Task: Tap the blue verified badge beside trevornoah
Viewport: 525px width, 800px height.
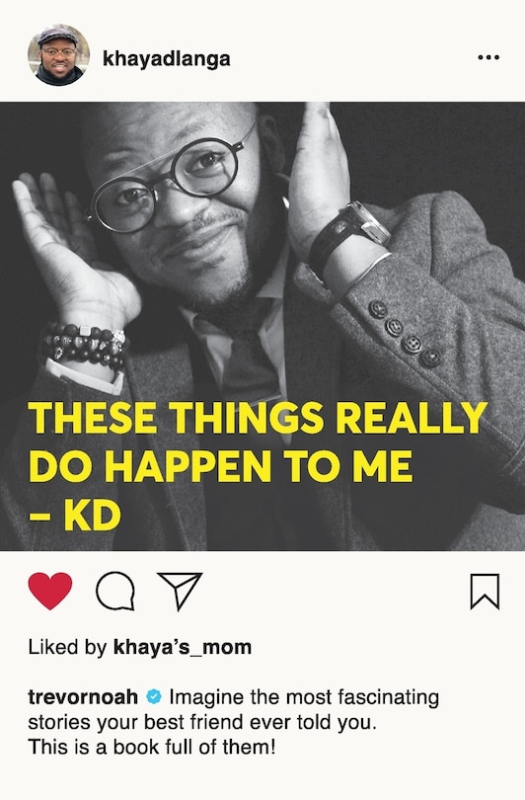Action: click(153, 696)
